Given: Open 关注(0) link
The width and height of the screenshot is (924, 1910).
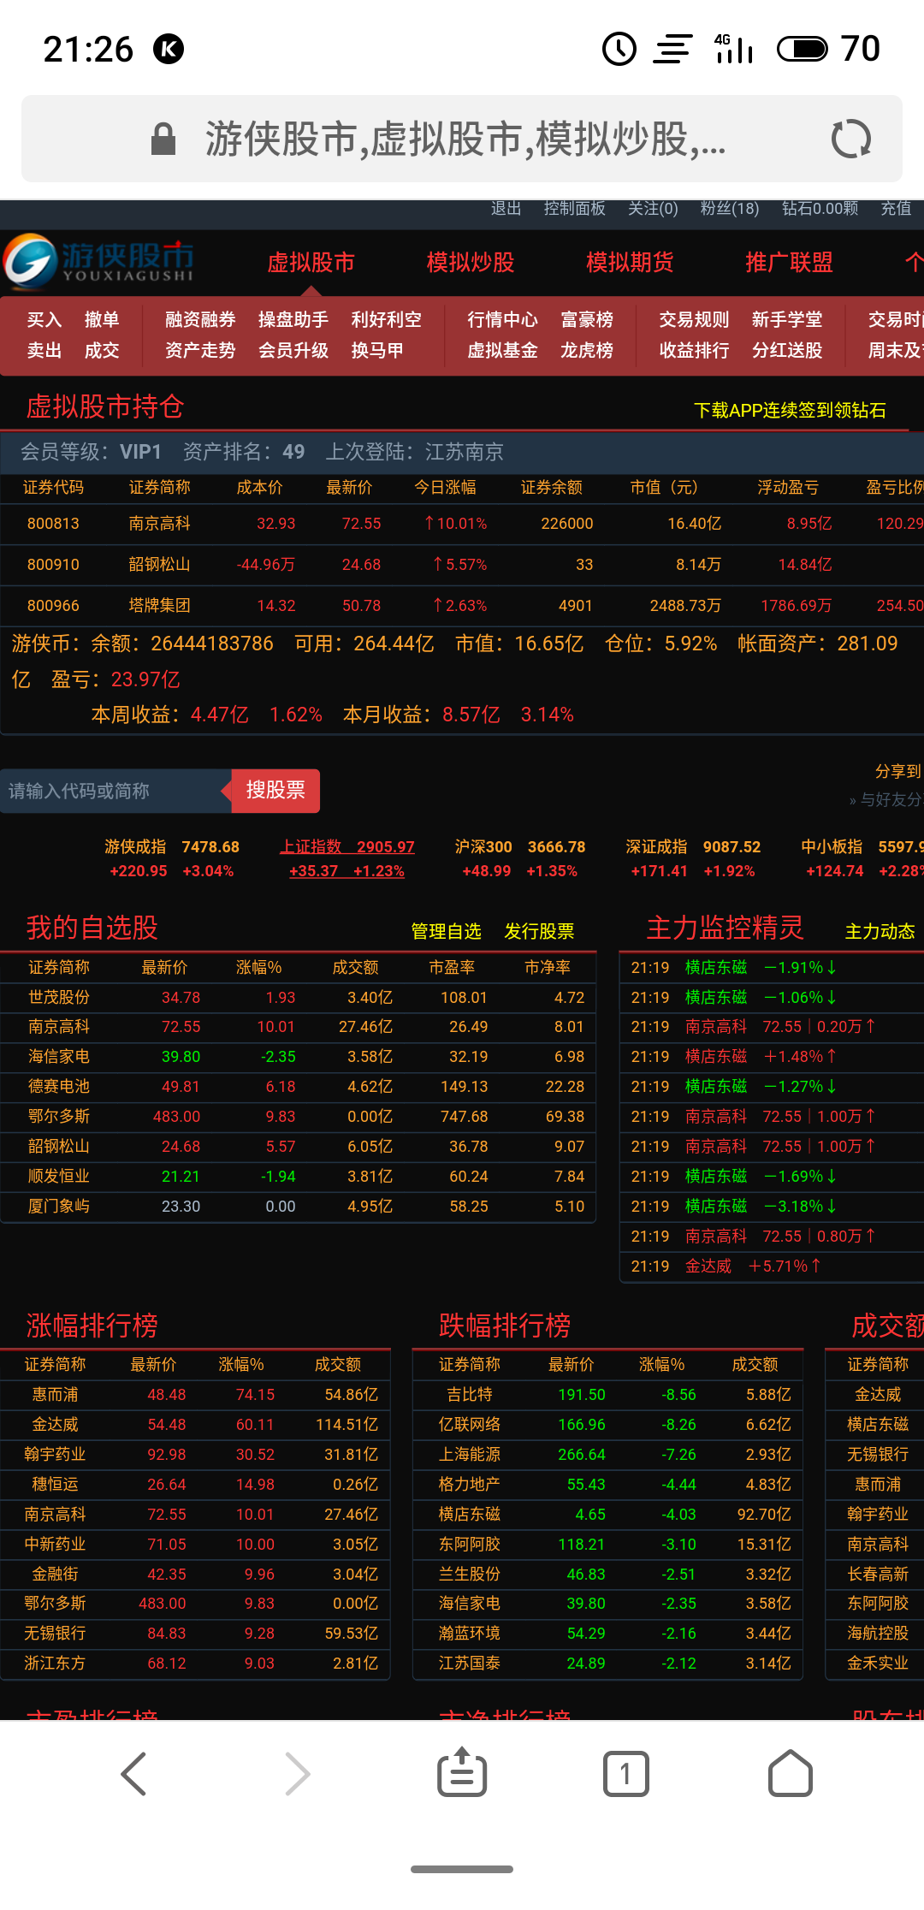Looking at the screenshot, I should pos(653,209).
